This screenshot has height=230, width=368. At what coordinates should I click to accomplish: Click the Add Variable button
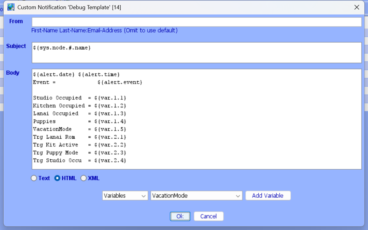coord(268,195)
